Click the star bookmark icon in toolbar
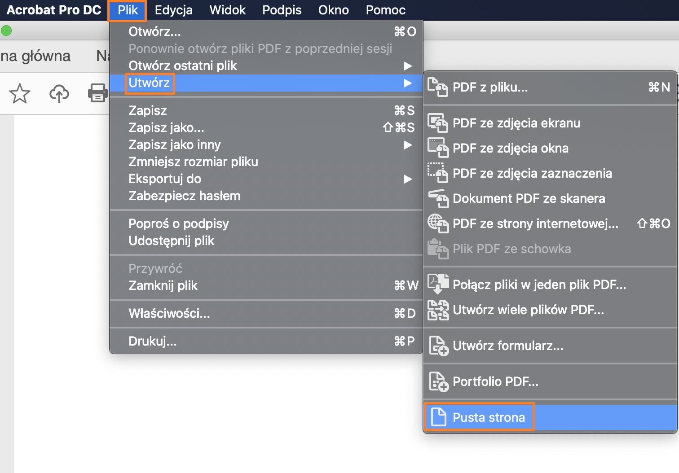The image size is (679, 473). pyautogui.click(x=20, y=93)
